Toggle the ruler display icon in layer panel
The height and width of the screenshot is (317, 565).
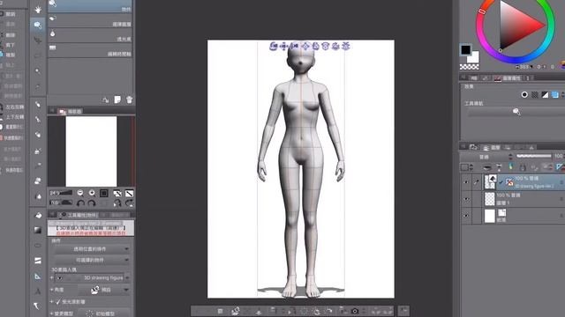point(560,167)
